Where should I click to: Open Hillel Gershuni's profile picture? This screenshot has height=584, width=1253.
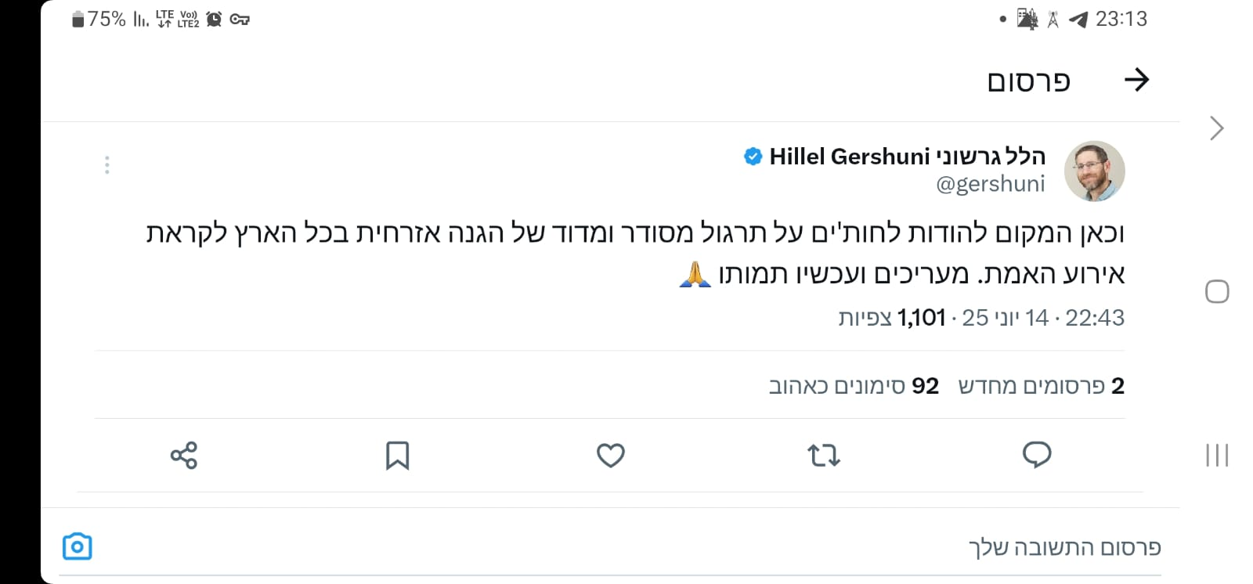1094,171
